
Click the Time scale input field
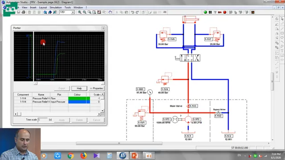click(43, 120)
